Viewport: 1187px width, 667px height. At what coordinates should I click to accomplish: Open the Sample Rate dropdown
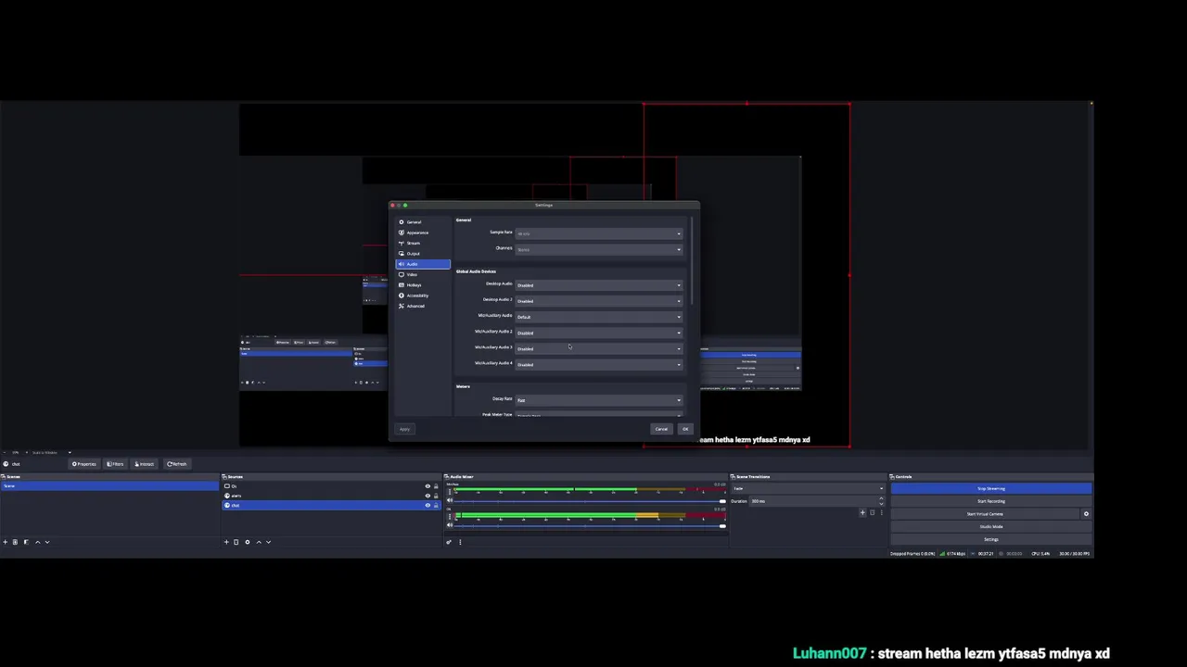(x=599, y=233)
